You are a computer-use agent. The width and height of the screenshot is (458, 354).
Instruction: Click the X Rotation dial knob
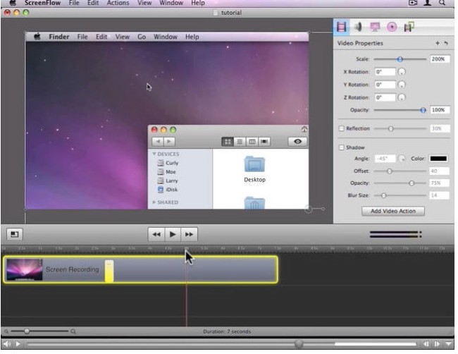pos(402,72)
